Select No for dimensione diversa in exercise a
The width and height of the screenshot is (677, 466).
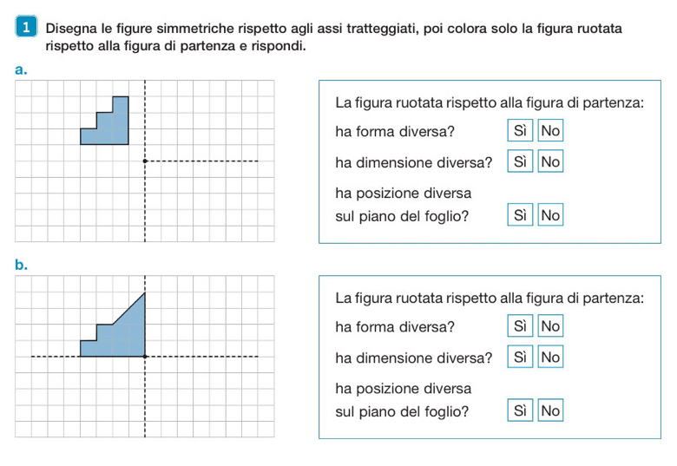[x=550, y=161]
